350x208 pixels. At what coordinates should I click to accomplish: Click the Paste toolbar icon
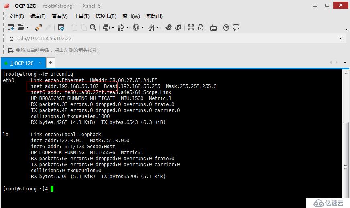pos(83,27)
